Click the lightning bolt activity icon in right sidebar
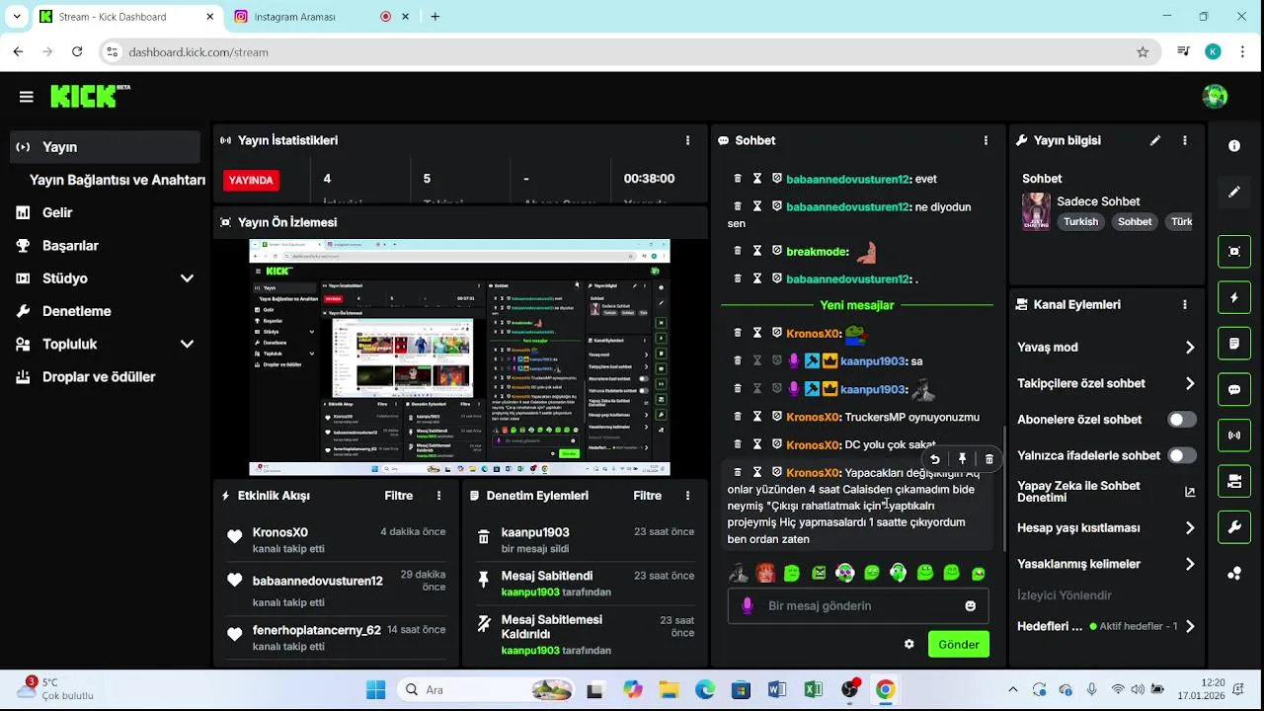 [1234, 297]
